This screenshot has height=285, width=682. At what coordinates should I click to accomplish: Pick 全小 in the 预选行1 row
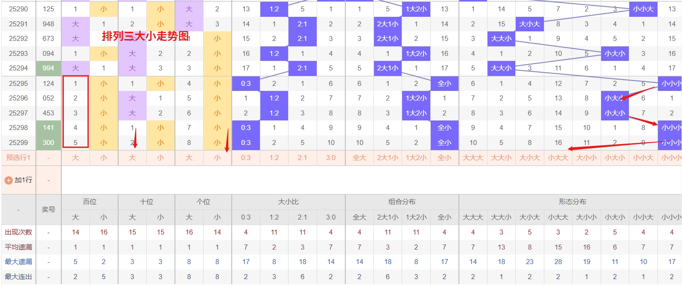point(444,158)
